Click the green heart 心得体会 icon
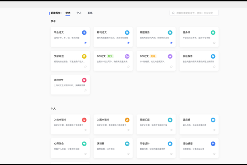 [84, 144]
